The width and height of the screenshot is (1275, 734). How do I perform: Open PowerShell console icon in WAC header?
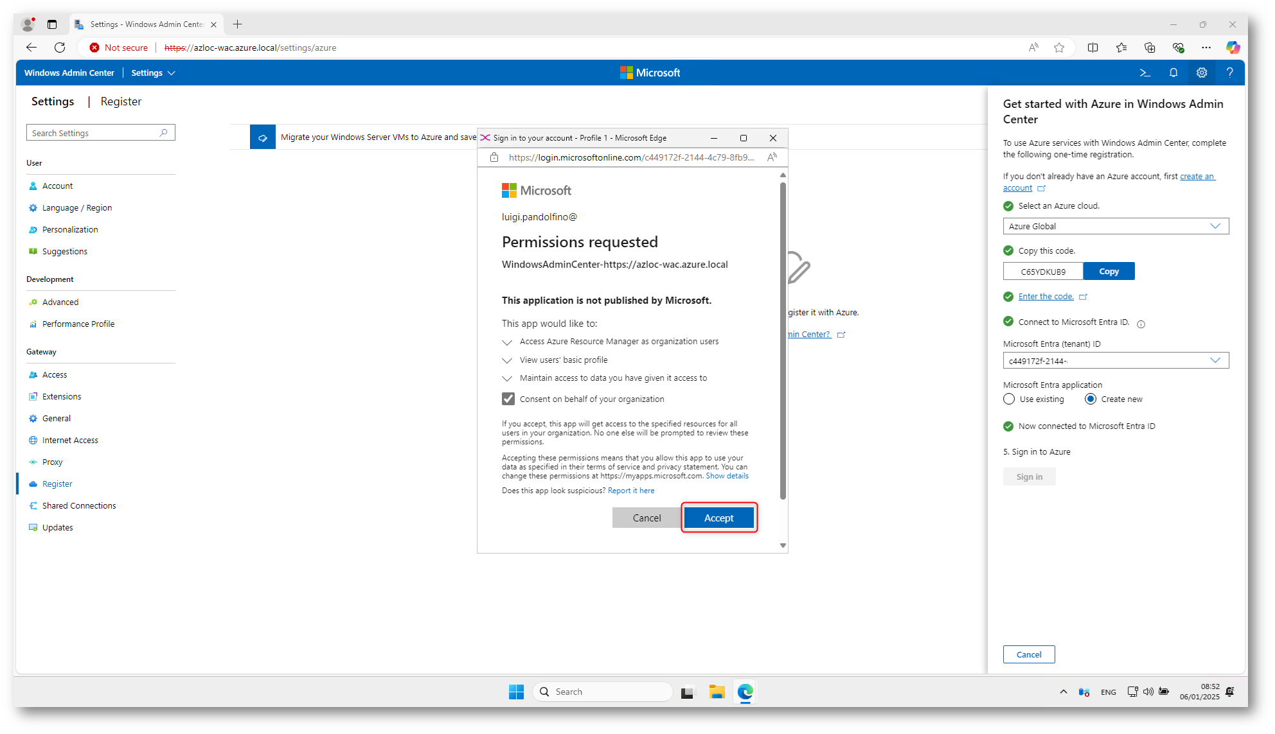(x=1145, y=73)
